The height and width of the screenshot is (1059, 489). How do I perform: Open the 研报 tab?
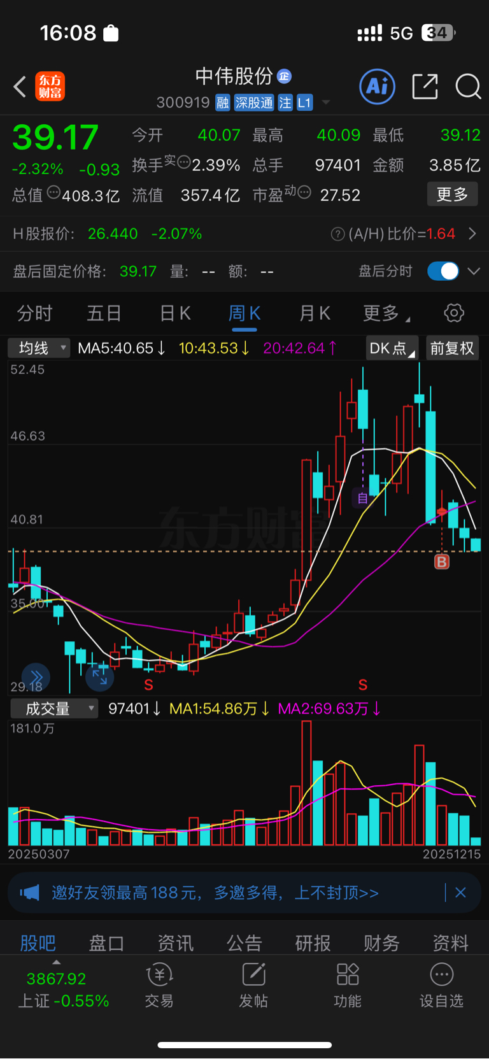pos(313,942)
